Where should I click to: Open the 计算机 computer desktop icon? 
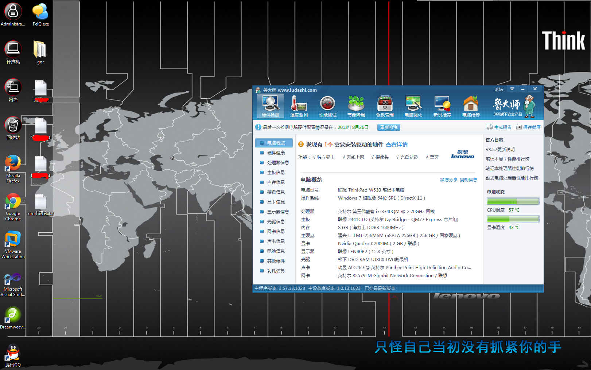[x=13, y=53]
